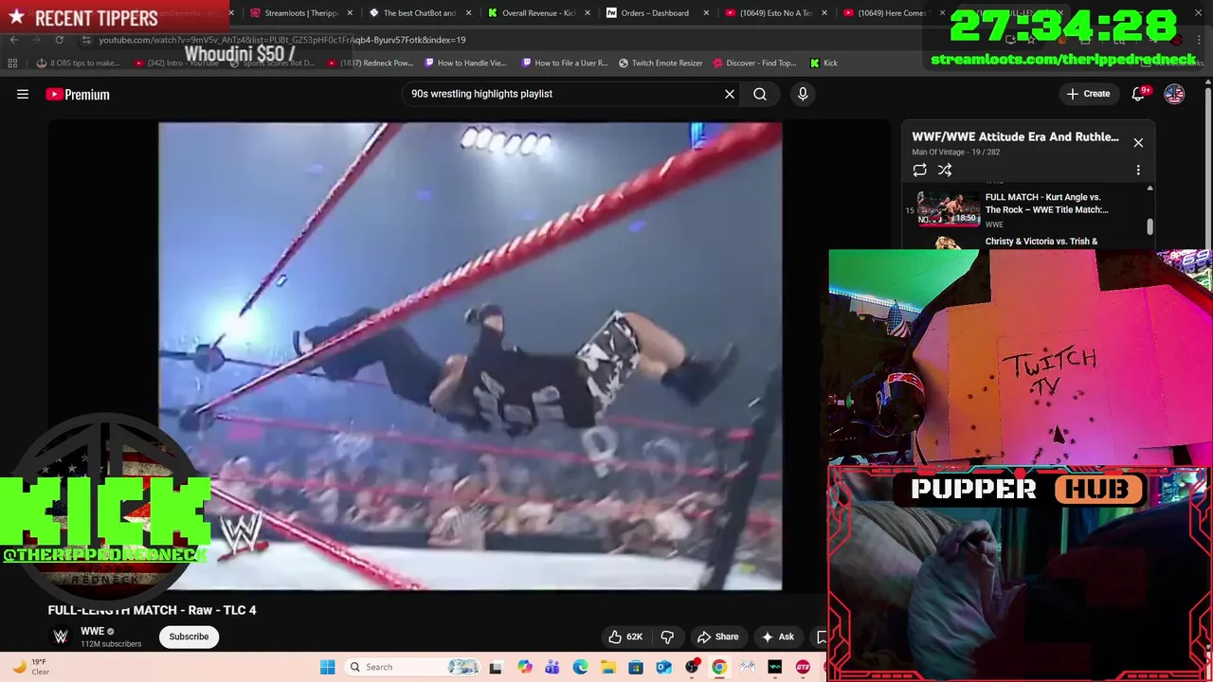
Task: Toggle loop playlist
Action: (x=919, y=170)
